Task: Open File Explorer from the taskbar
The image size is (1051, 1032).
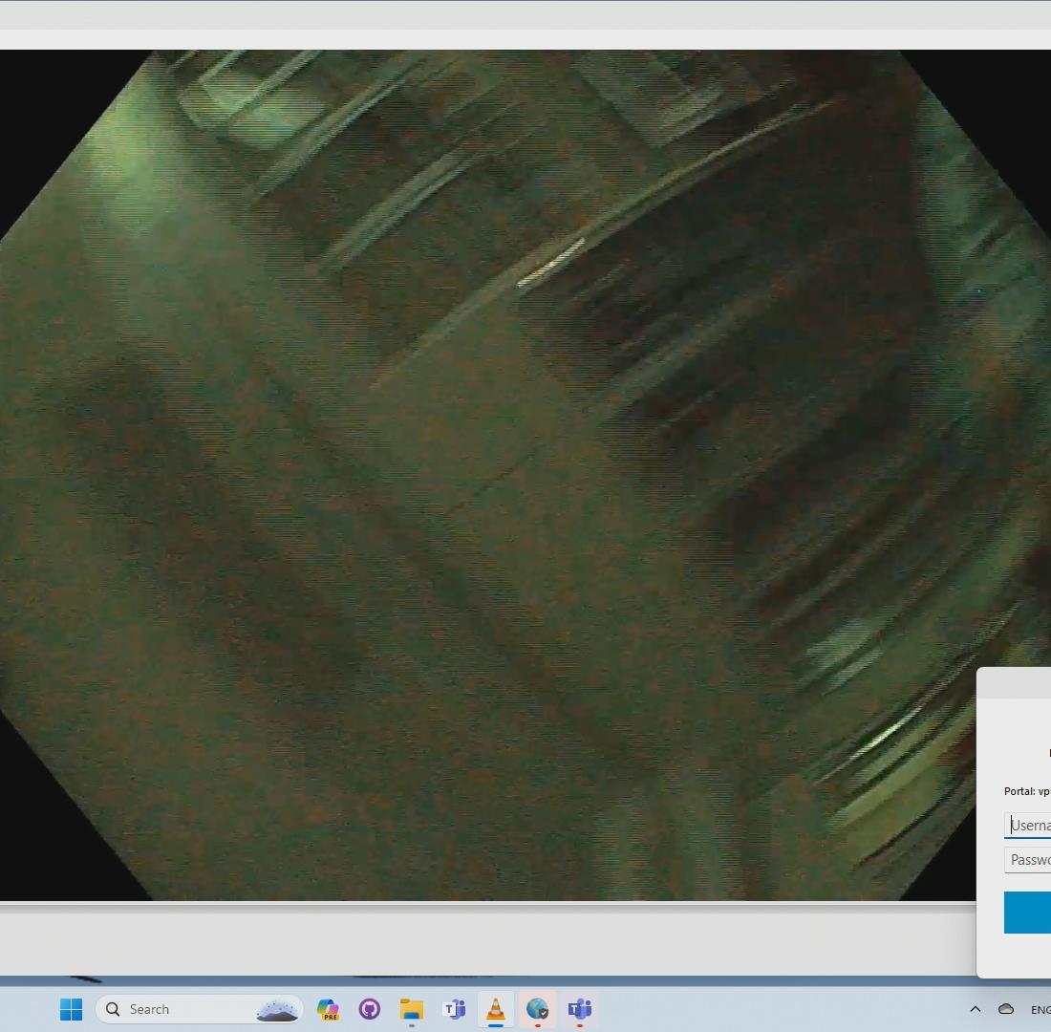Action: click(x=412, y=1008)
